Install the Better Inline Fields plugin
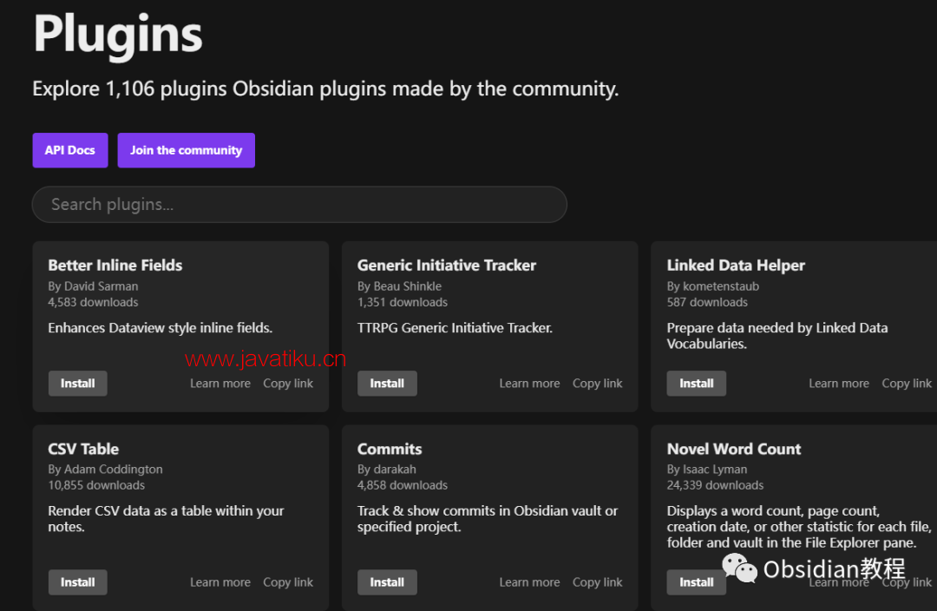The height and width of the screenshot is (611, 937). tap(78, 384)
